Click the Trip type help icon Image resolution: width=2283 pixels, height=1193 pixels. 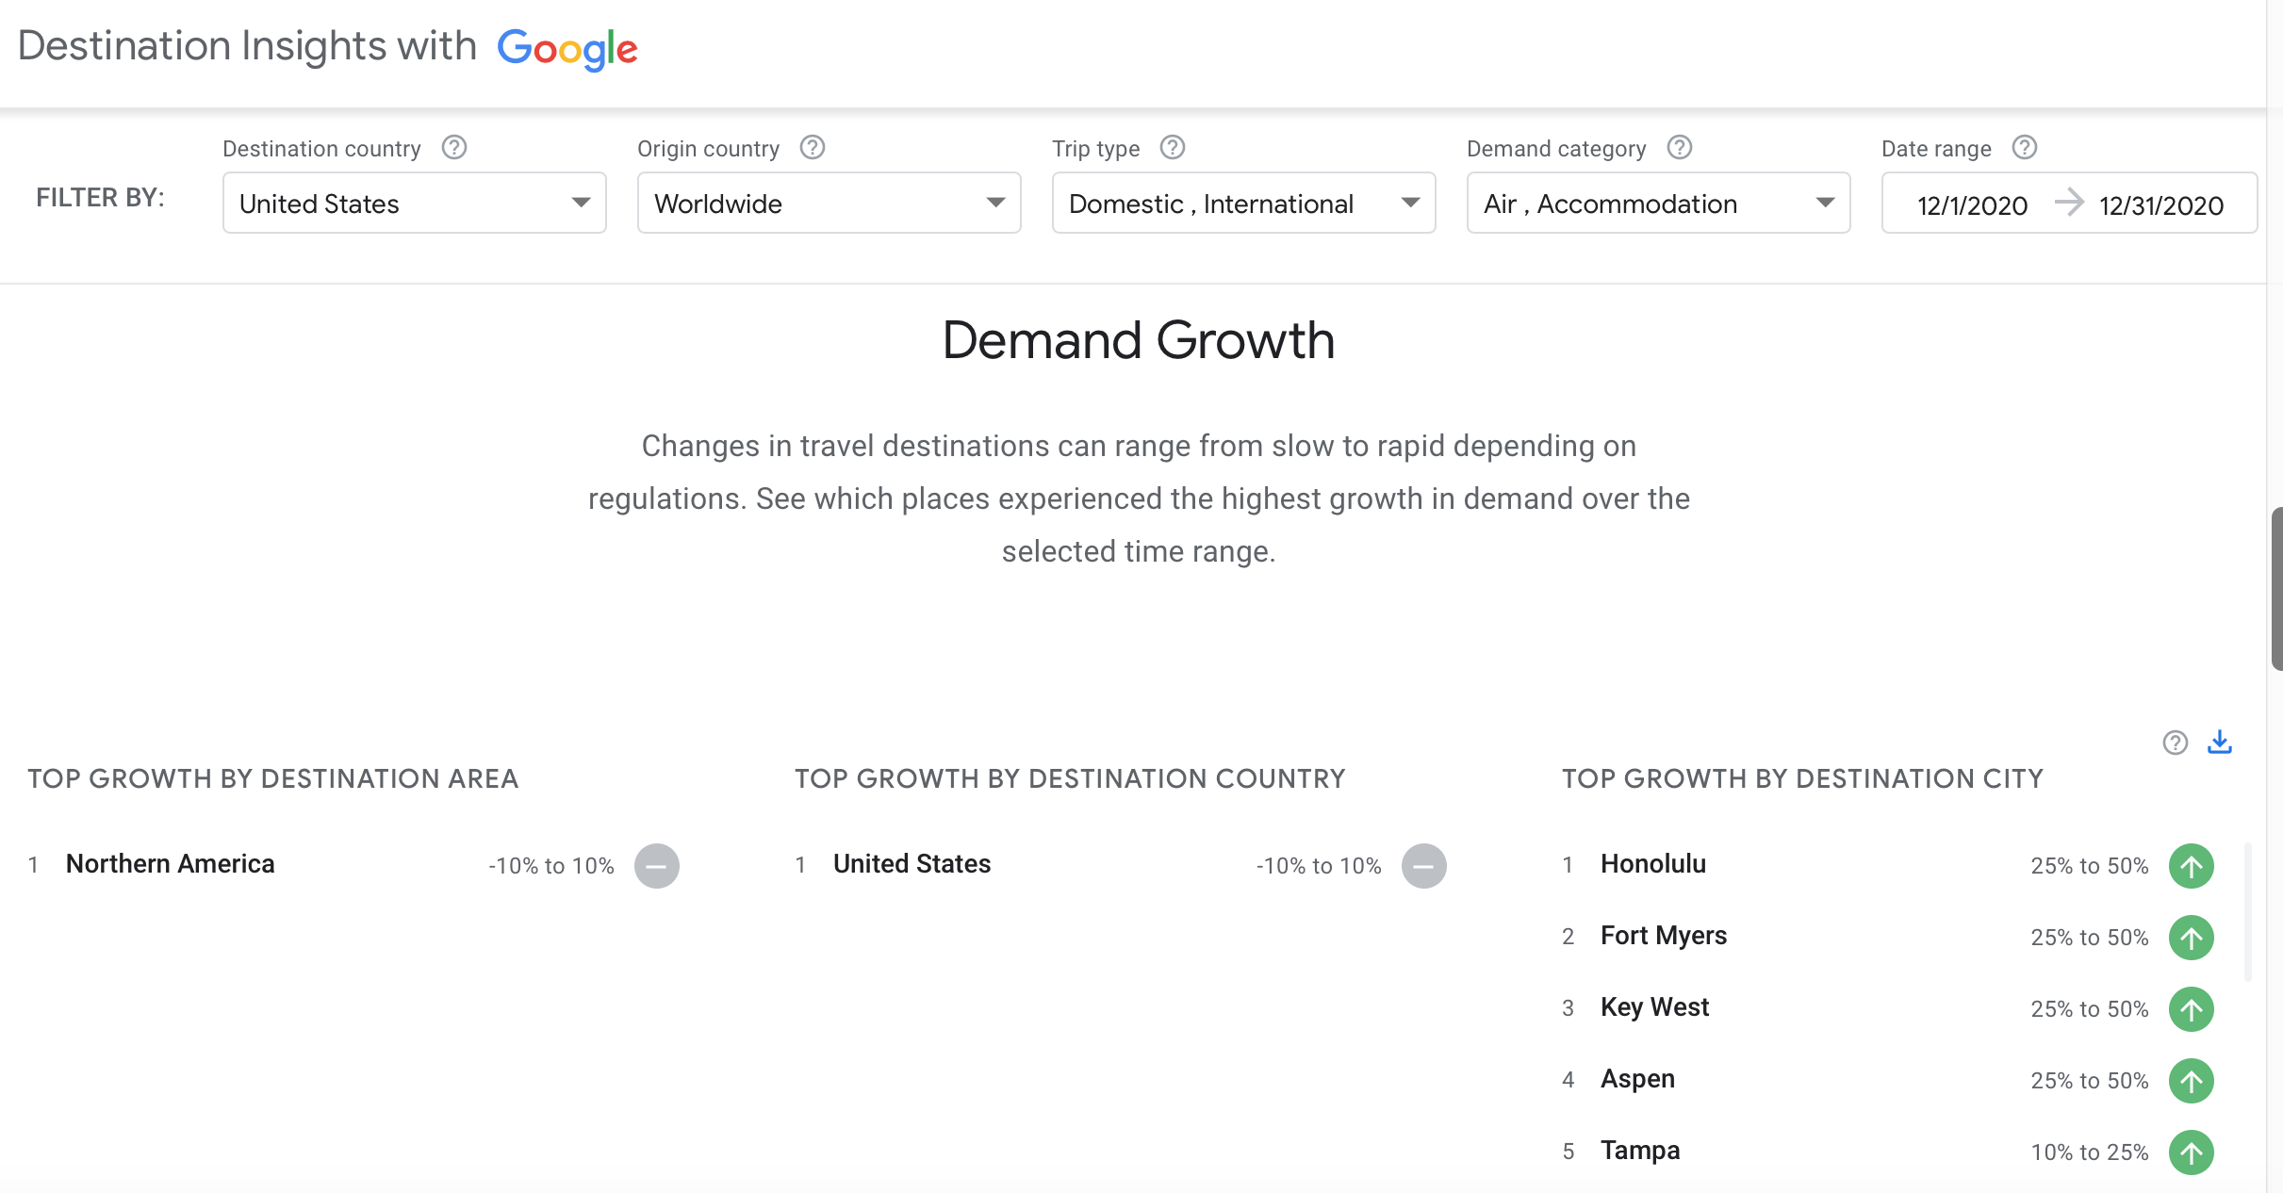[1173, 148]
